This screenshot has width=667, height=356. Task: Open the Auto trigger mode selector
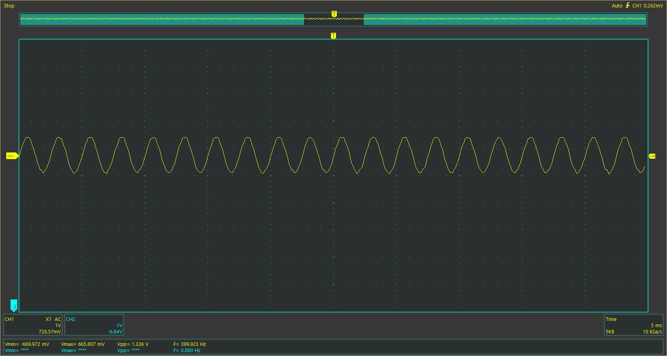click(617, 6)
